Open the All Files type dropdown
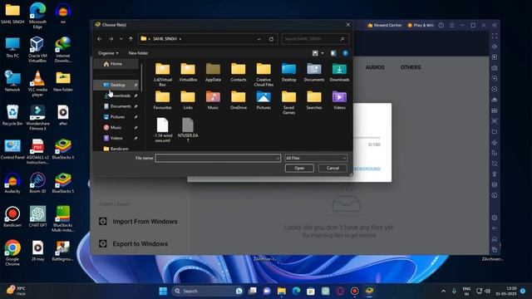This screenshot has height=299, width=532. click(316, 158)
